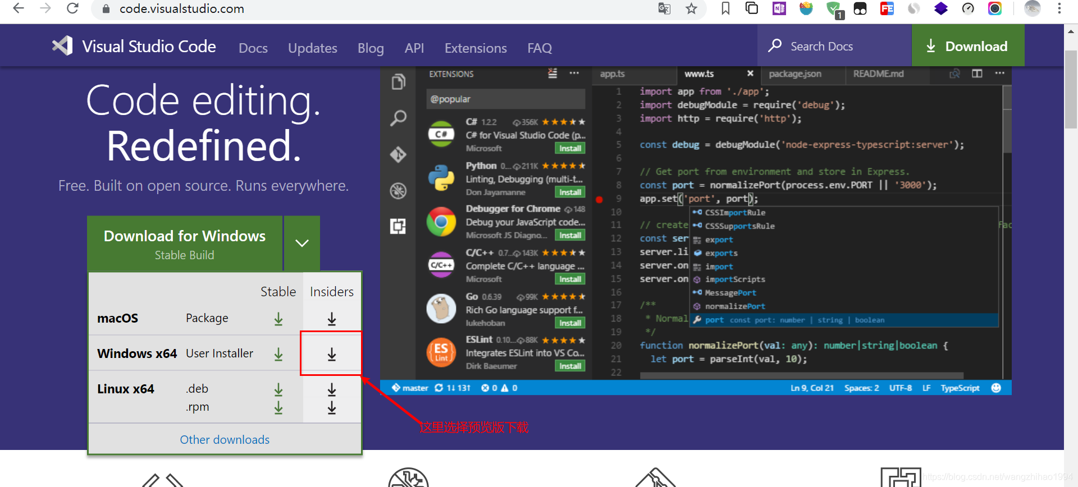Screen dimensions: 1078x487
Task: Download macOS Stable package arrow
Action: coord(278,319)
